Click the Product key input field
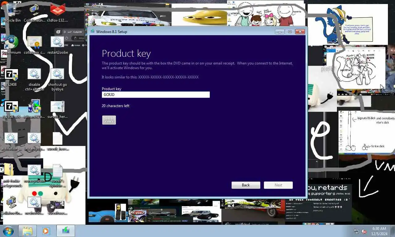Viewport: 395px width, 237px height. click(156, 95)
